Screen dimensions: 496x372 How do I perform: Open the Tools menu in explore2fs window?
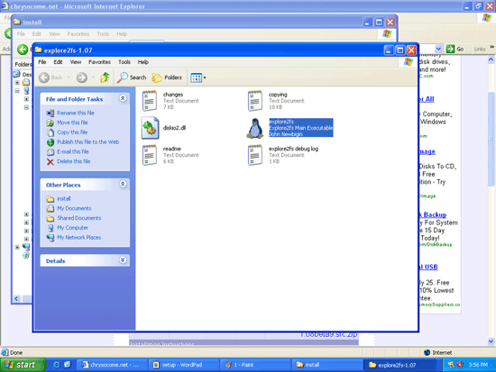[x=124, y=62]
